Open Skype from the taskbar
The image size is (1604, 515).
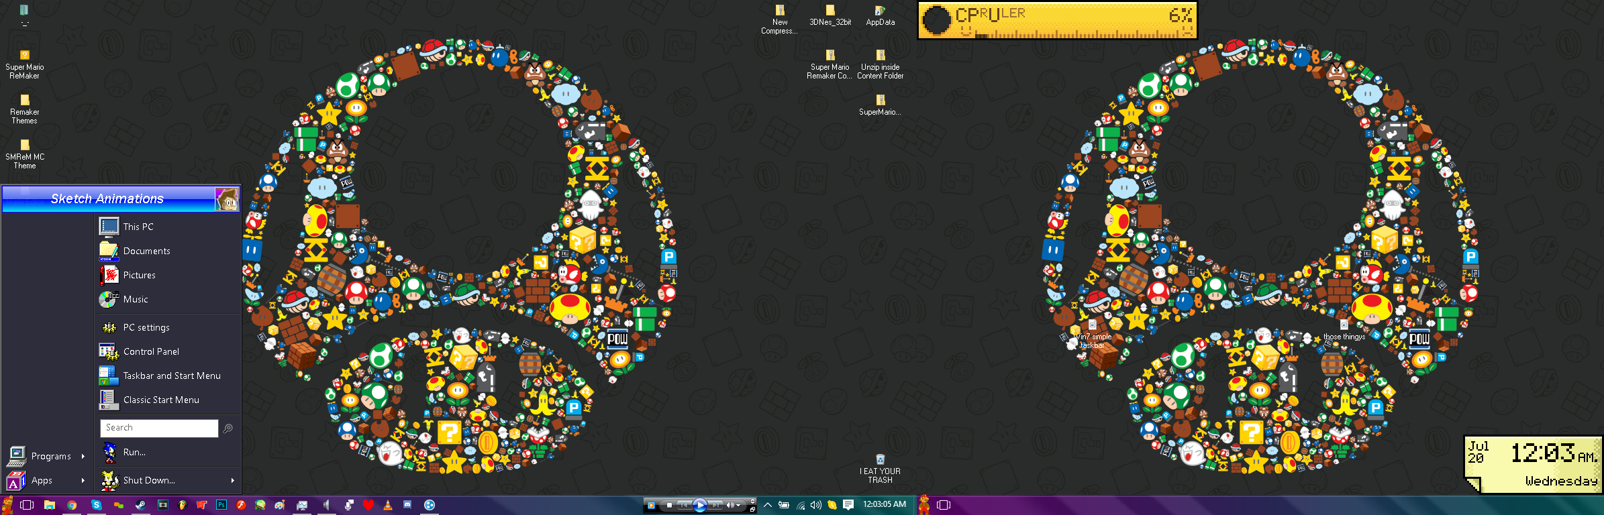click(97, 505)
